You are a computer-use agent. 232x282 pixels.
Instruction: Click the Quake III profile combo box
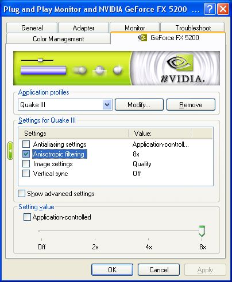pos(65,105)
